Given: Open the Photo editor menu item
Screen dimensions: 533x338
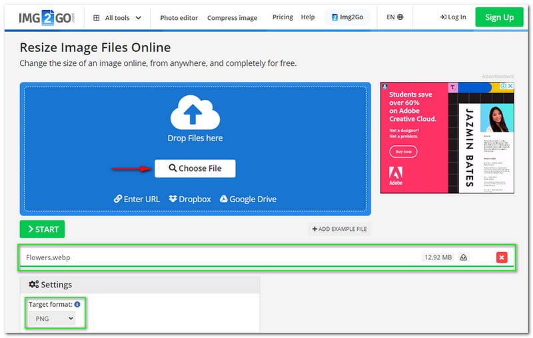Looking at the screenshot, I should (x=179, y=18).
